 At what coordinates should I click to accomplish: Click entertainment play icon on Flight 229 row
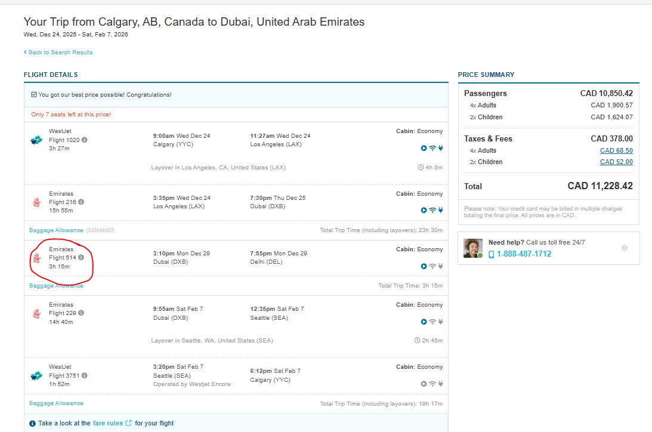pyautogui.click(x=424, y=322)
